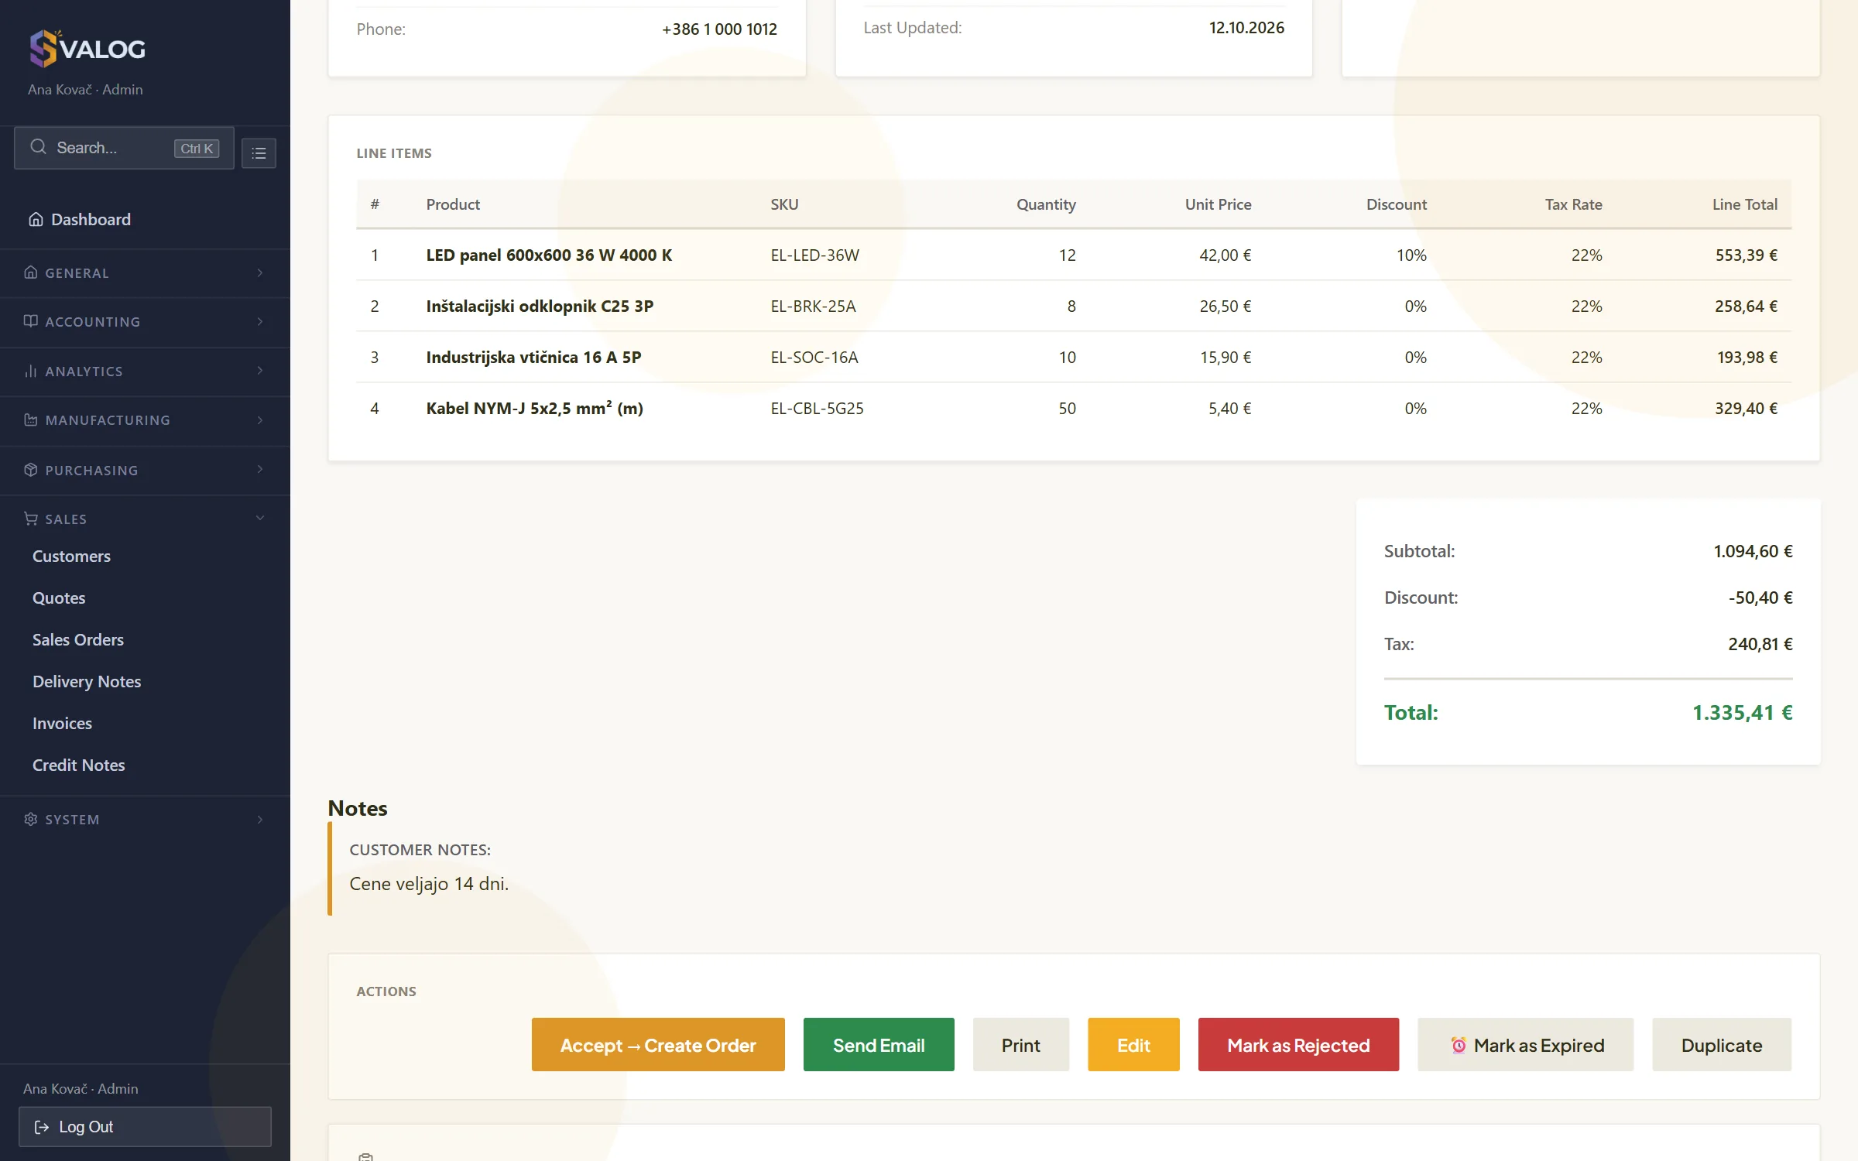Expand the System section chevron

[260, 819]
